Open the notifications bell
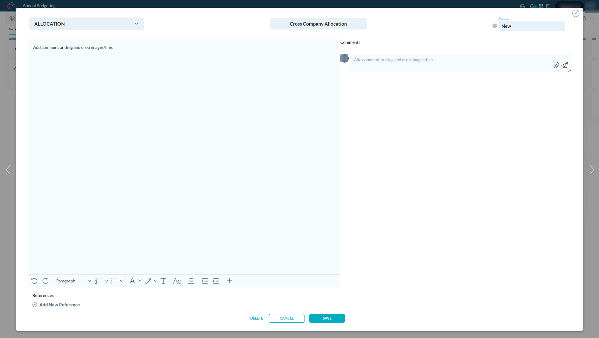 (x=532, y=6)
